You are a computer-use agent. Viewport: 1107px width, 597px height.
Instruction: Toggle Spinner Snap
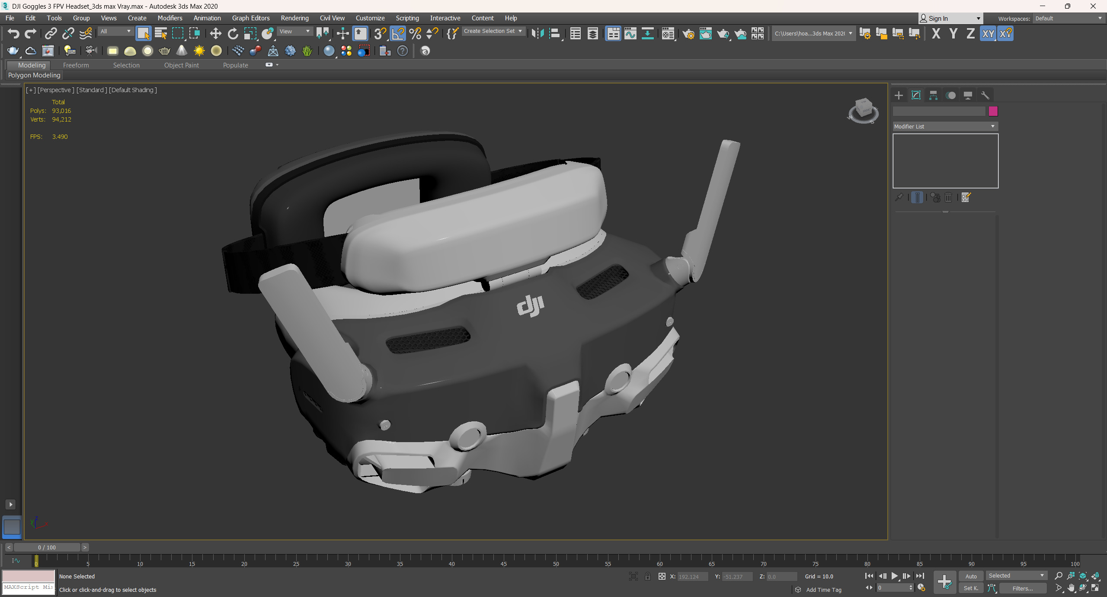point(432,33)
